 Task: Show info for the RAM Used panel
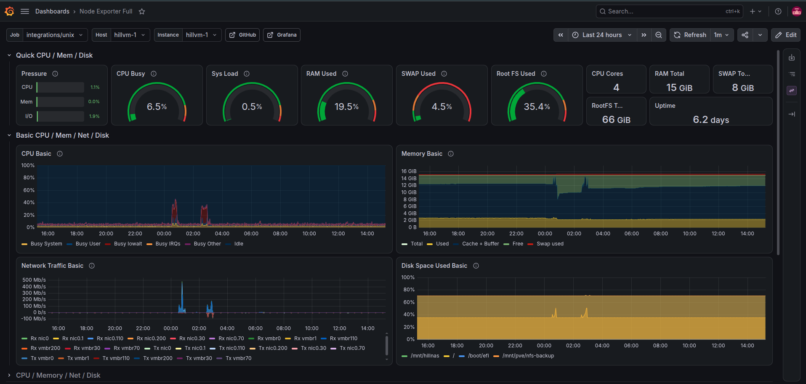click(345, 74)
